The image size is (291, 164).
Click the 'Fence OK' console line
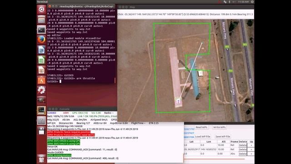tap(52, 147)
